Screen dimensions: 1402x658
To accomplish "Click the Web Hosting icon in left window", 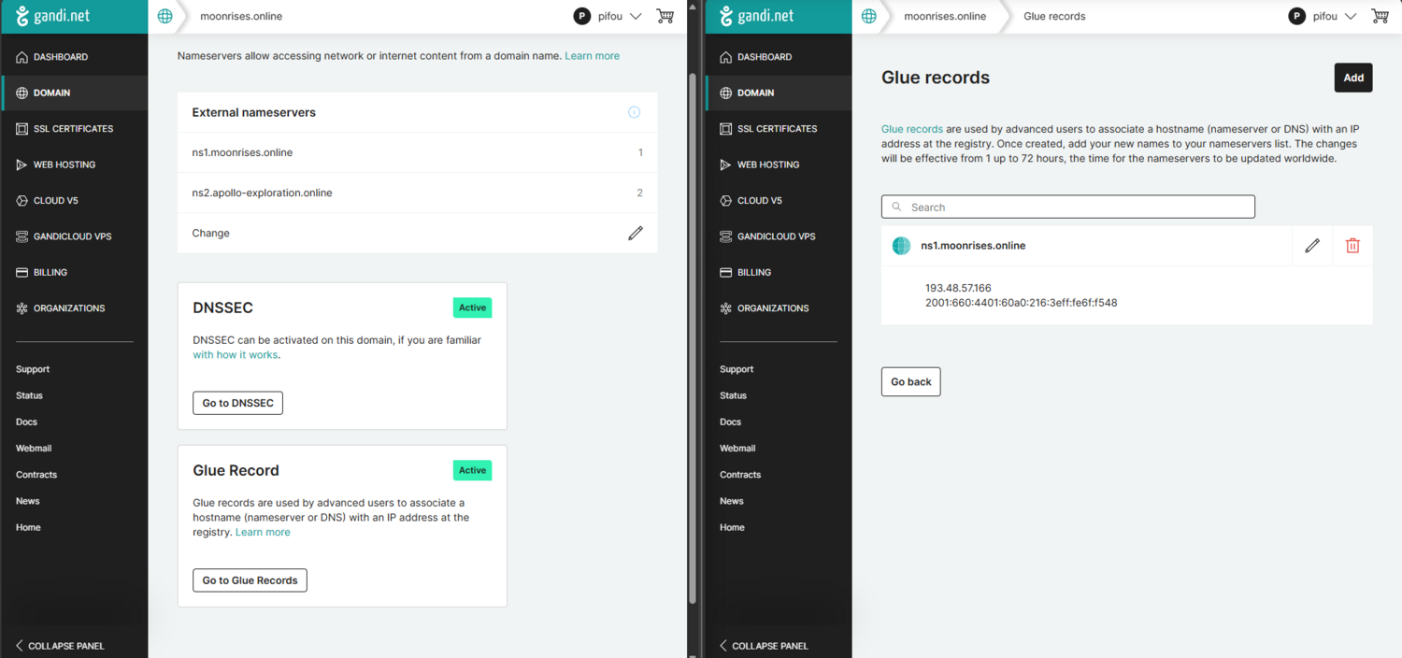I will click(x=22, y=164).
